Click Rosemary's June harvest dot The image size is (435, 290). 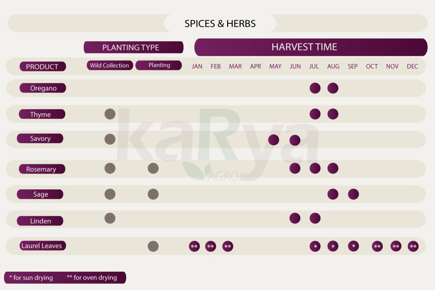(x=295, y=168)
